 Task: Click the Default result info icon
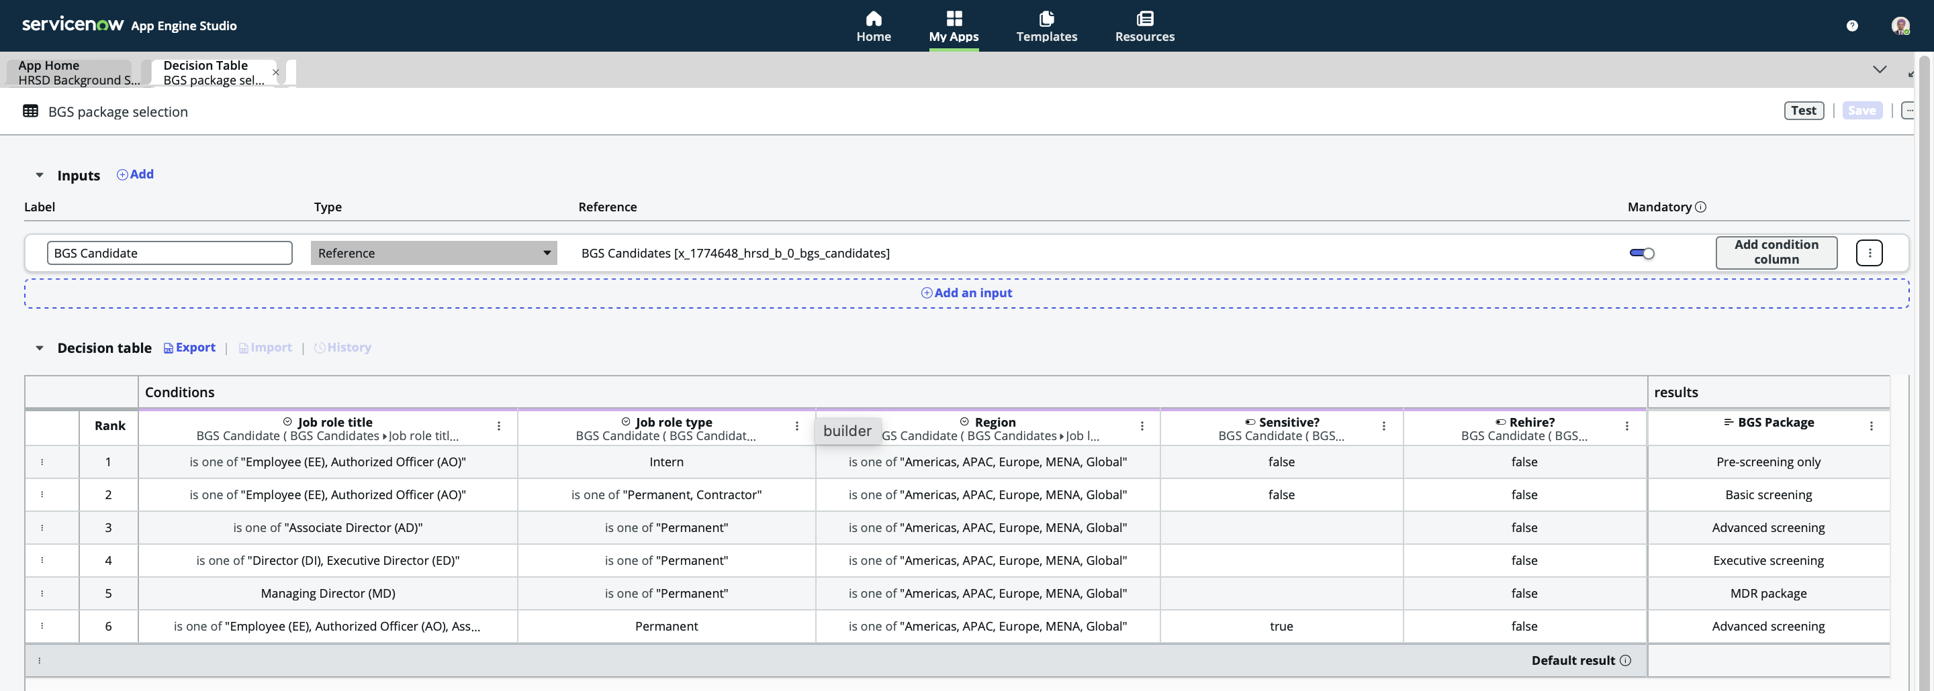click(x=1624, y=660)
